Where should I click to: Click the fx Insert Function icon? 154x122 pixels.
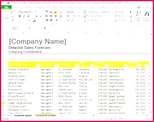click(45, 28)
